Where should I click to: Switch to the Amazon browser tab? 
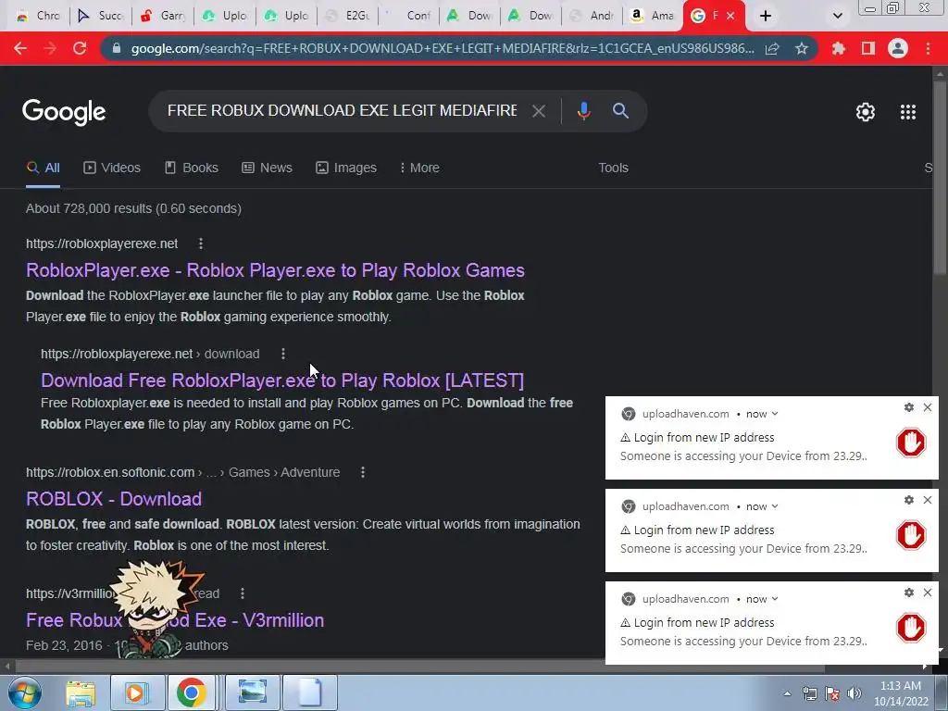[652, 16]
